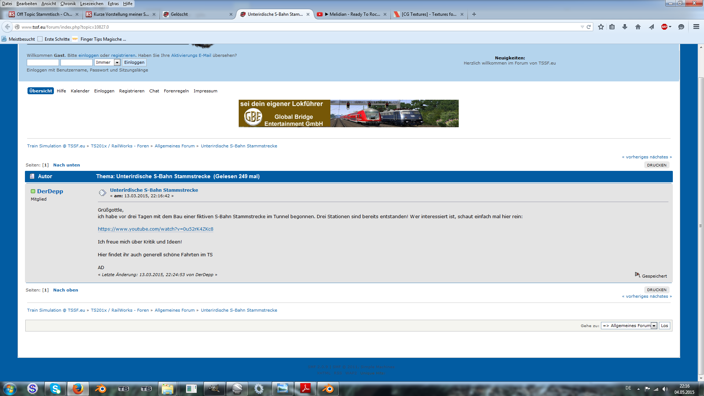Viewport: 704px width, 396px height.
Task: Reload the page with refresh icon
Action: (588, 27)
